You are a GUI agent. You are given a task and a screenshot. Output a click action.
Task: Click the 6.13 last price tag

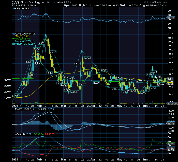[170, 79]
